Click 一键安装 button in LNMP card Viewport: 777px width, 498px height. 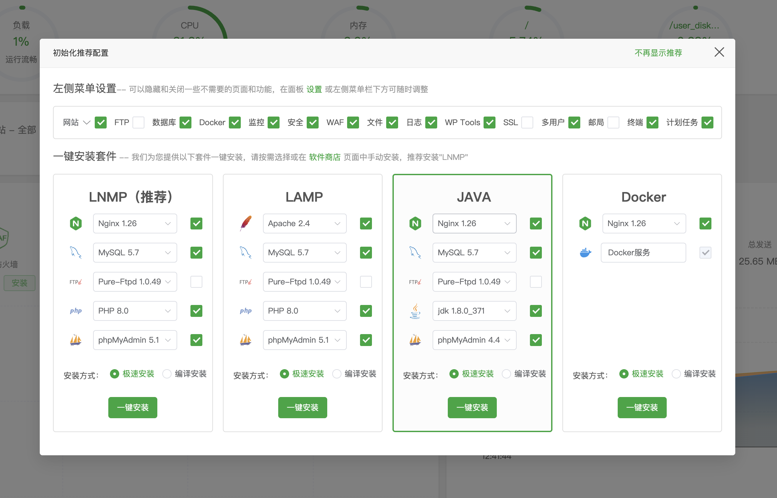[133, 408]
